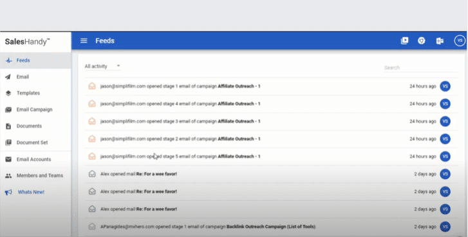Click the opened-mail icon on the stage 5 row
The image size is (468, 237).
92,156
